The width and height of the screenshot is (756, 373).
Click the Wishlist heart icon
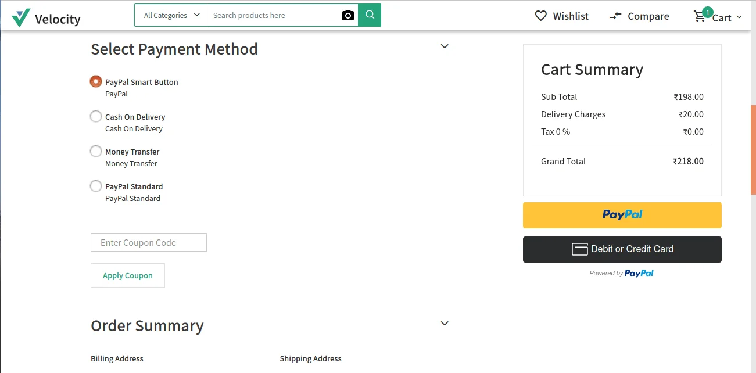tap(541, 16)
